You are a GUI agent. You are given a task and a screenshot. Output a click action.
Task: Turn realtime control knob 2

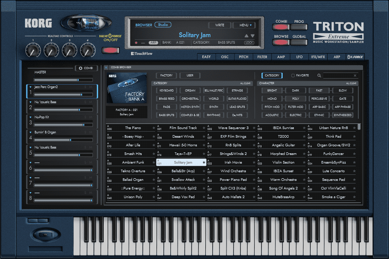pos(51,50)
